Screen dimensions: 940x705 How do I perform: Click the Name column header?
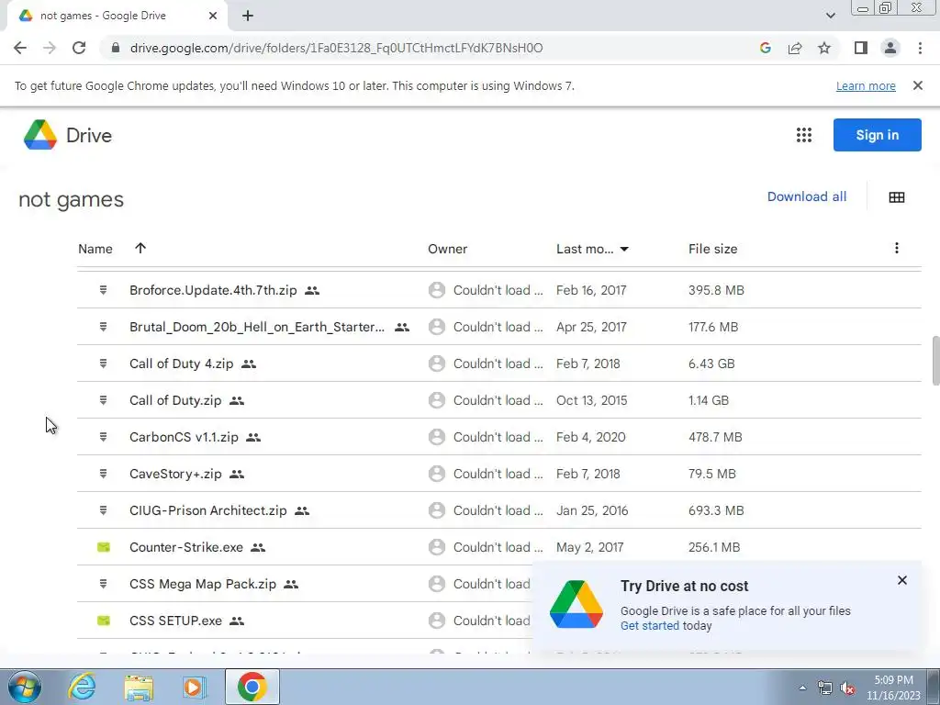pos(95,249)
